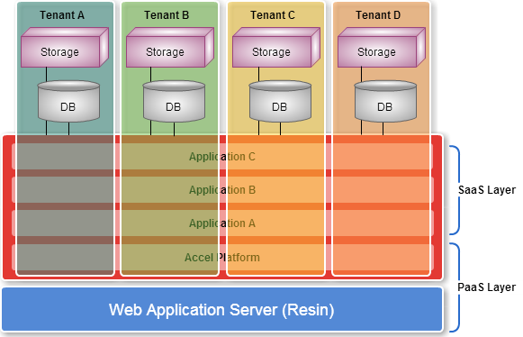The width and height of the screenshot is (523, 337).
Task: Select the Tenant D DB cylinder
Action: click(x=385, y=101)
